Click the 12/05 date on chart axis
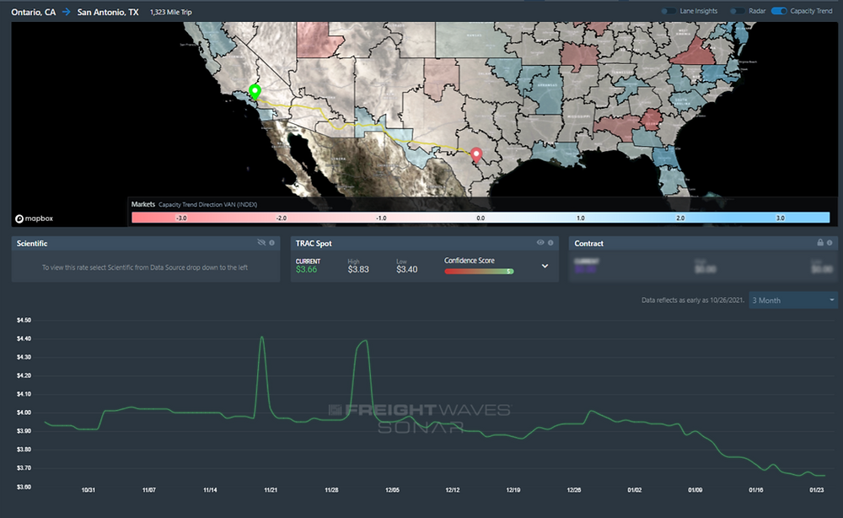Viewport: 843px width, 518px height. 392,490
